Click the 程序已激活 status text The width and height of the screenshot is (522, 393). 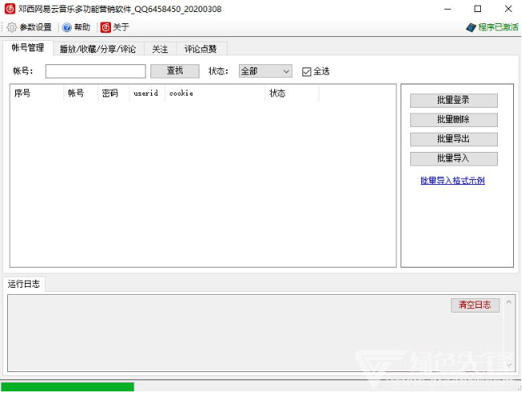[x=499, y=27]
